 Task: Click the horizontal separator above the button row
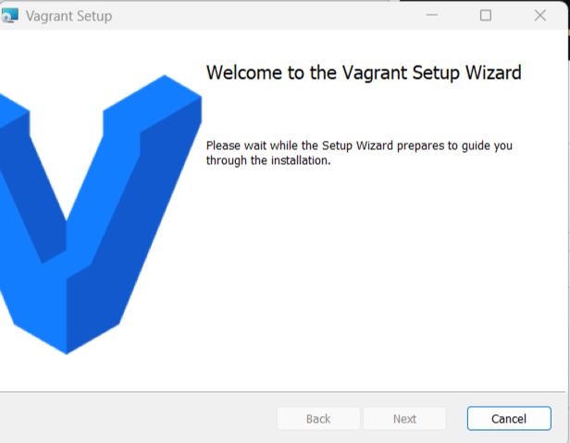pos(283,392)
